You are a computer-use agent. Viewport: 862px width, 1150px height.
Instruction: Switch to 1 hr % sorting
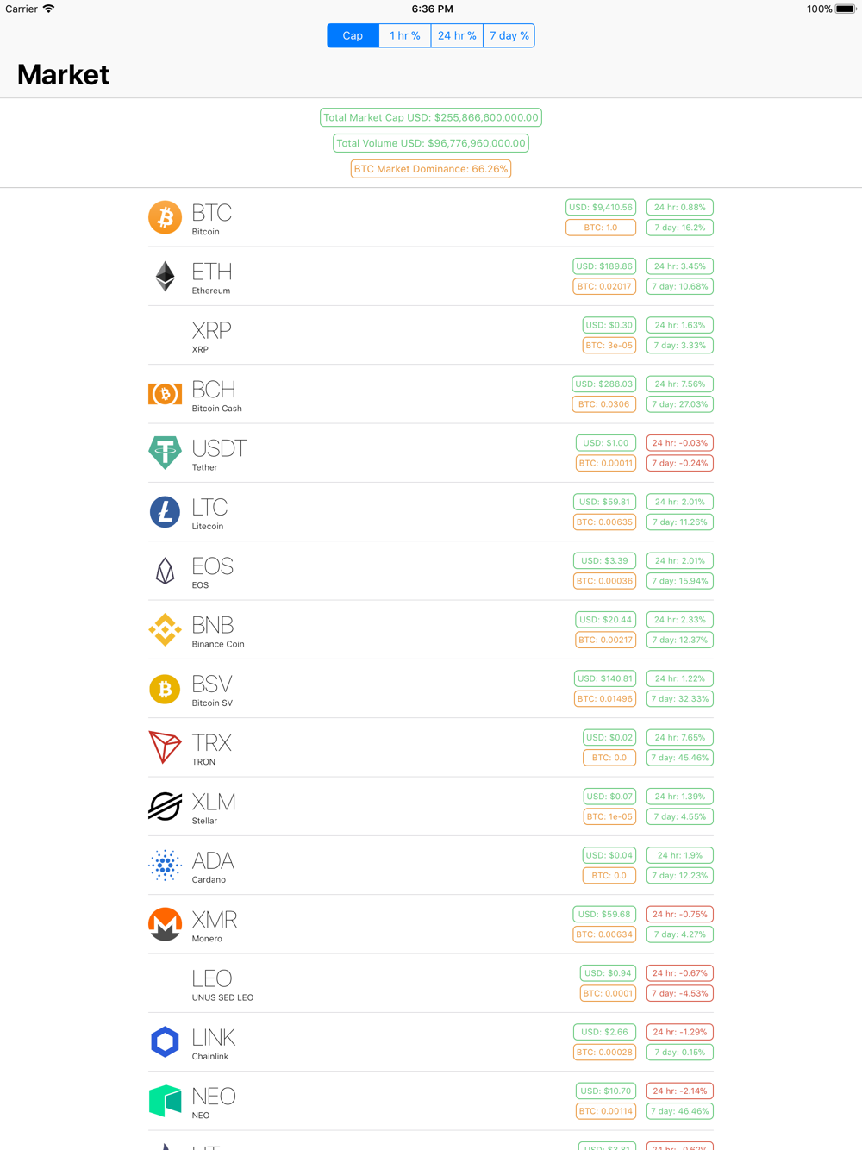pos(404,35)
